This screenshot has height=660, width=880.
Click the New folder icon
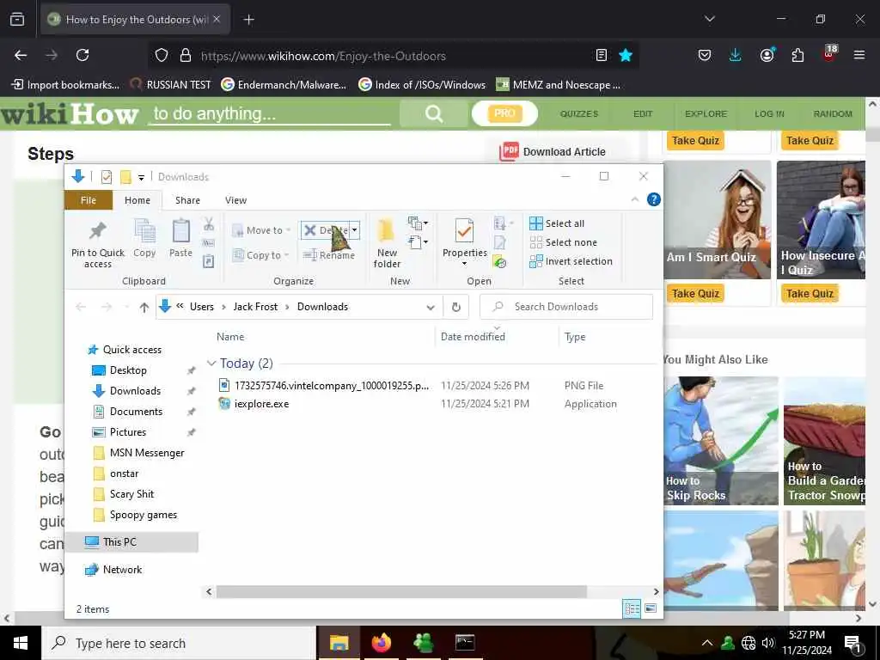(386, 230)
